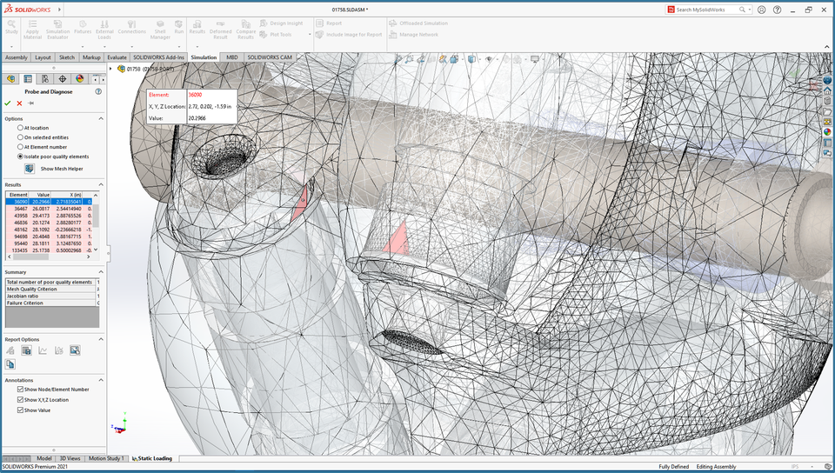
Task: Run the simulation study
Action: click(179, 28)
